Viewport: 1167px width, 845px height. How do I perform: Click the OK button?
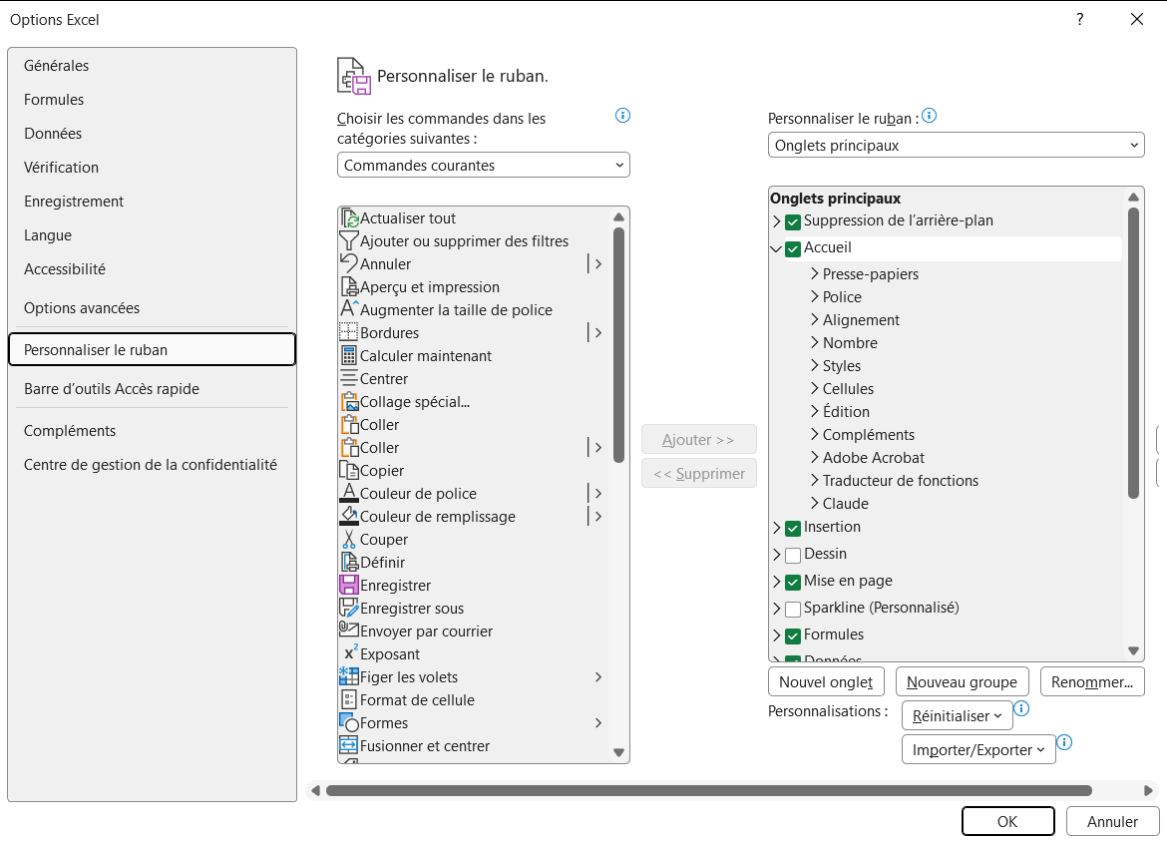click(1007, 821)
